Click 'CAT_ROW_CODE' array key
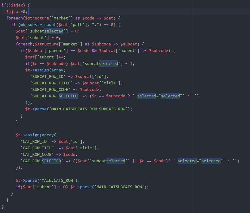This screenshot has height=213, width=250. tap(37, 155)
